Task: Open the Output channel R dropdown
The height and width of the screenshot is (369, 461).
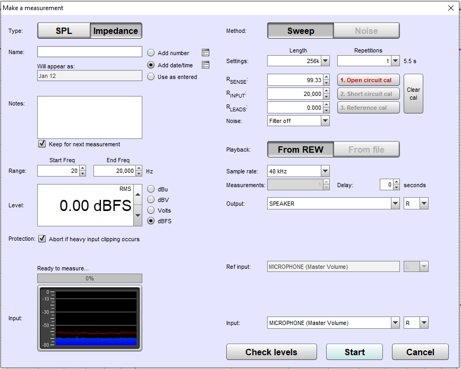Action: coord(424,204)
